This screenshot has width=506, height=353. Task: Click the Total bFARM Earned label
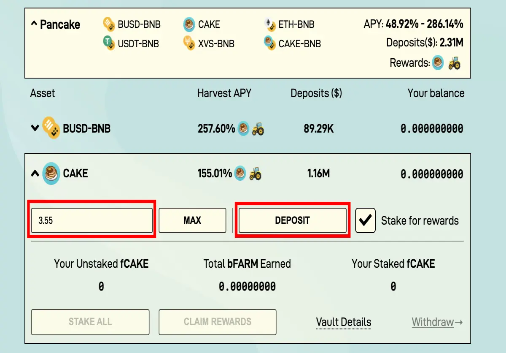point(247,264)
